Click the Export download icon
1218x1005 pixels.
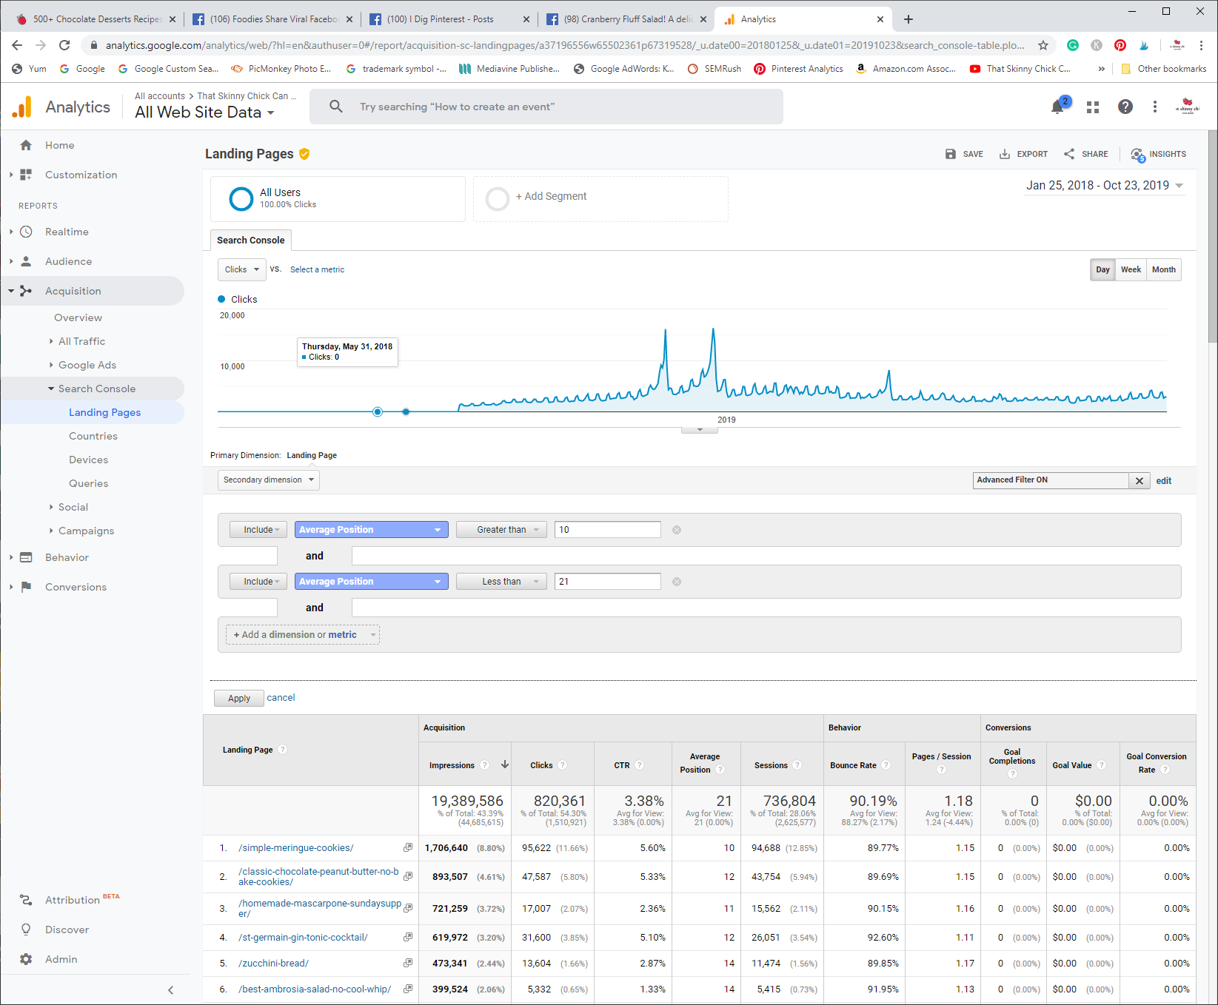(1005, 154)
